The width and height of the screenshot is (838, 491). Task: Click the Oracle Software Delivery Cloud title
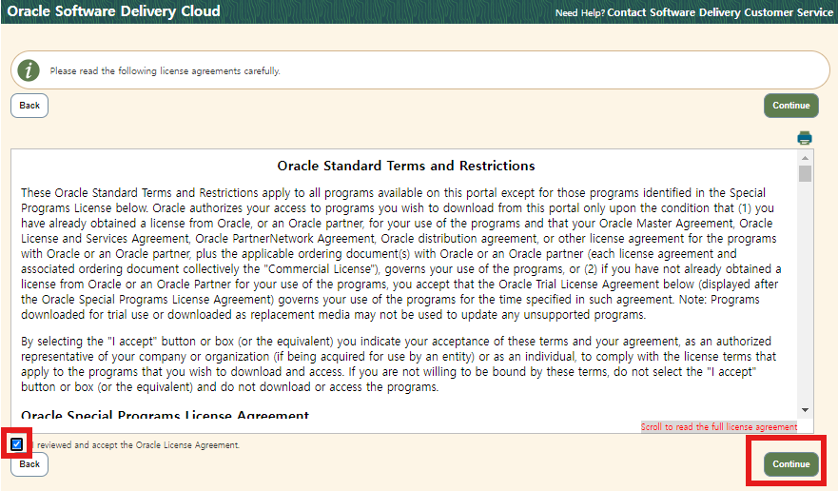click(x=113, y=11)
